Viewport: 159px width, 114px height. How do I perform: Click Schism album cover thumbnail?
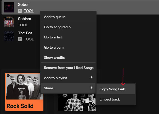9,22
